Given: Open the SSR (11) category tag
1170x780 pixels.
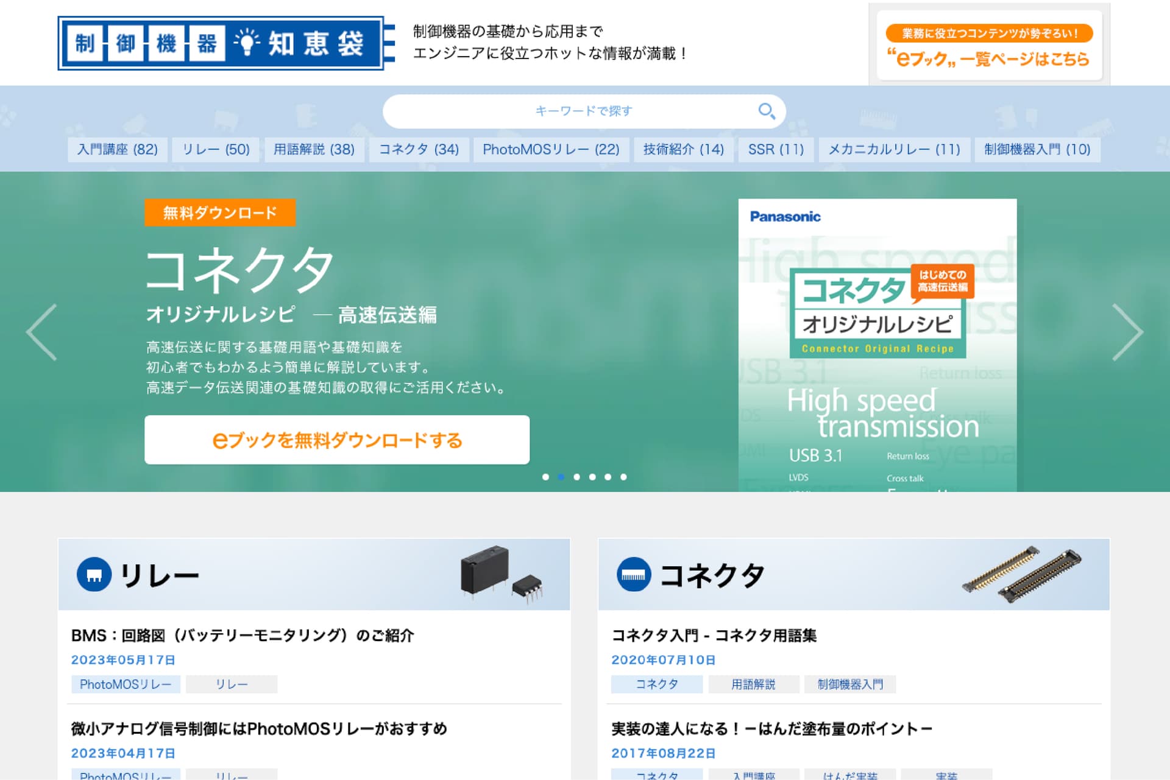Looking at the screenshot, I should (775, 150).
